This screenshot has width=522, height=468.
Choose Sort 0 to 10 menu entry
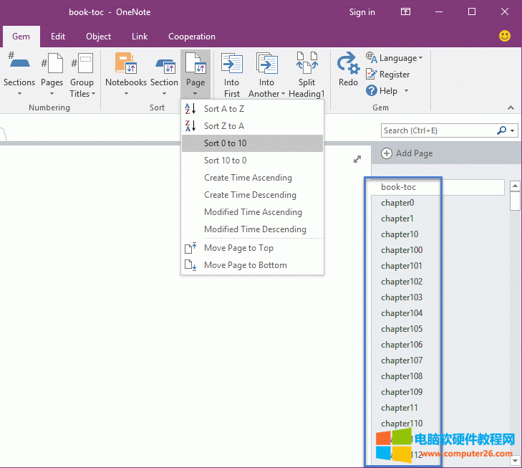225,143
